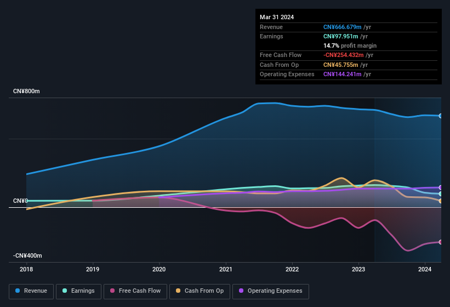Click the CN¥97.951m earnings value

[341, 36]
